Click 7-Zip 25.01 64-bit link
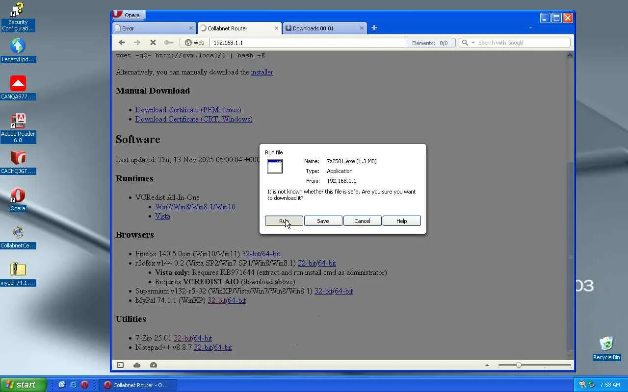This screenshot has width=628, height=392. coord(203,338)
